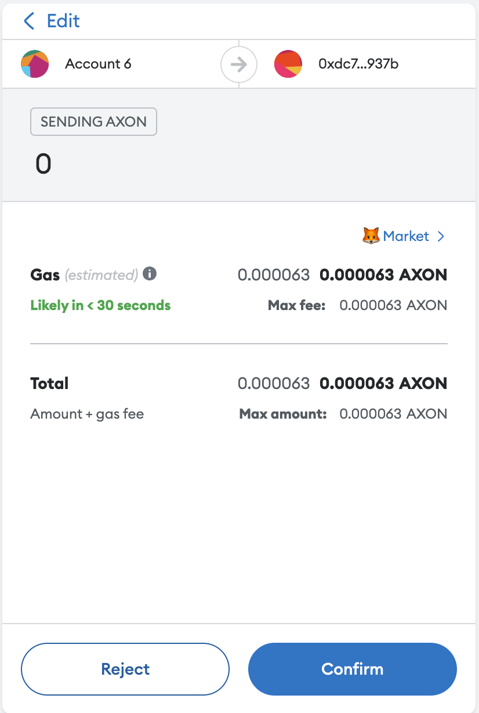
Task: Click the MetaMask fox icon
Action: point(371,236)
